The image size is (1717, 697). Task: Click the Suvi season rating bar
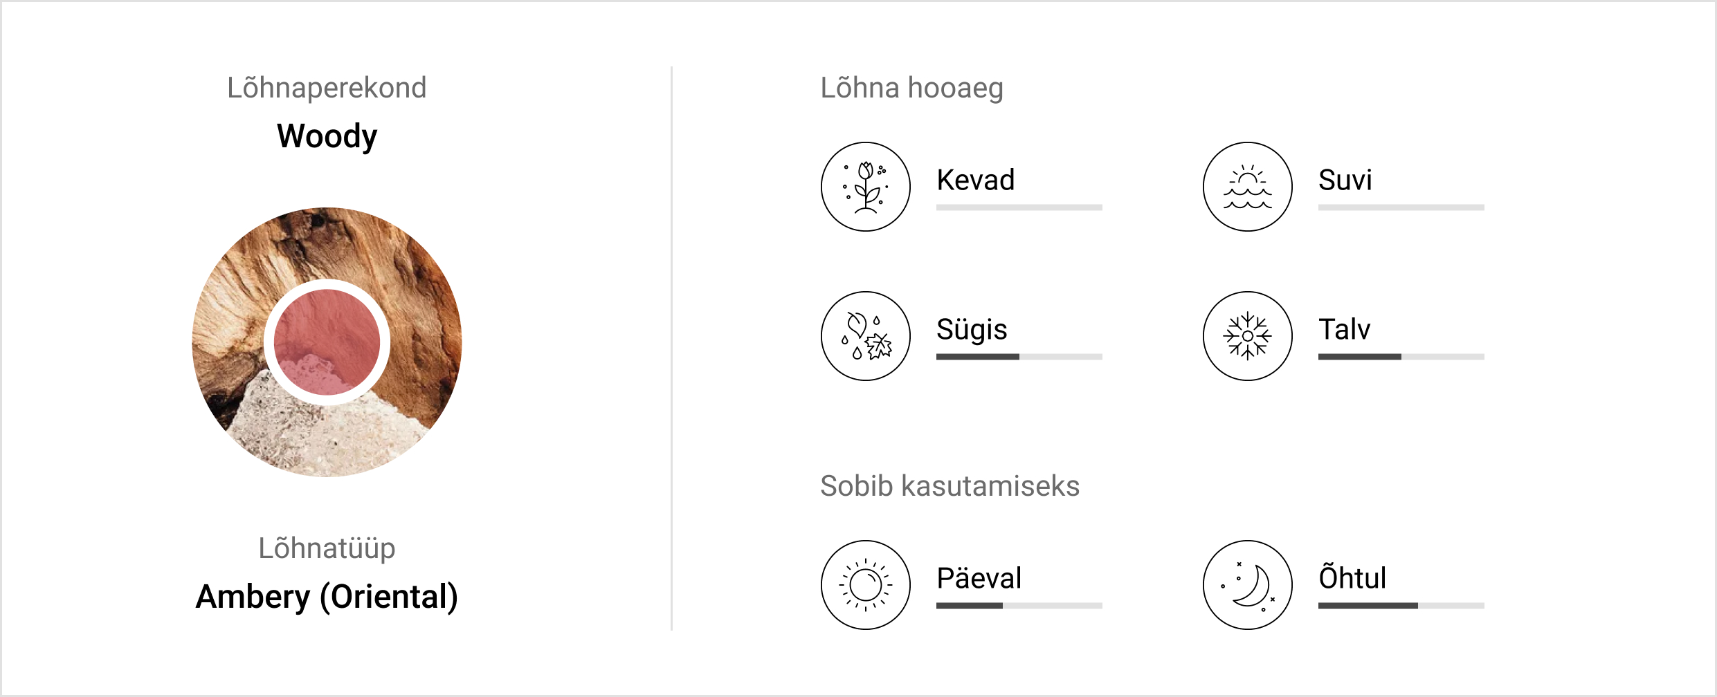pyautogui.click(x=1401, y=207)
